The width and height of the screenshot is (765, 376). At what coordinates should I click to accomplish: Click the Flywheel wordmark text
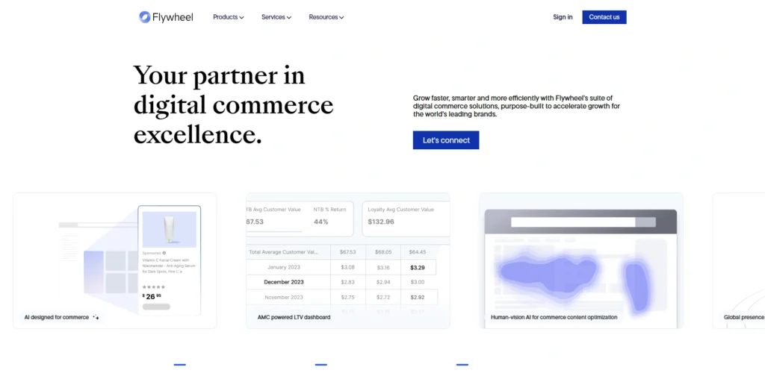(x=173, y=17)
